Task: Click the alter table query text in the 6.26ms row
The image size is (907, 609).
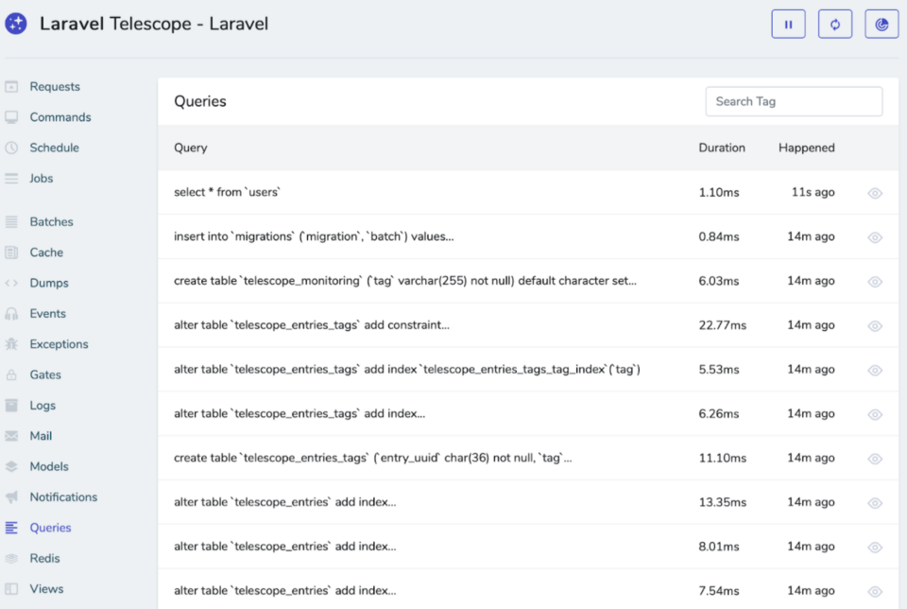Action: (299, 413)
